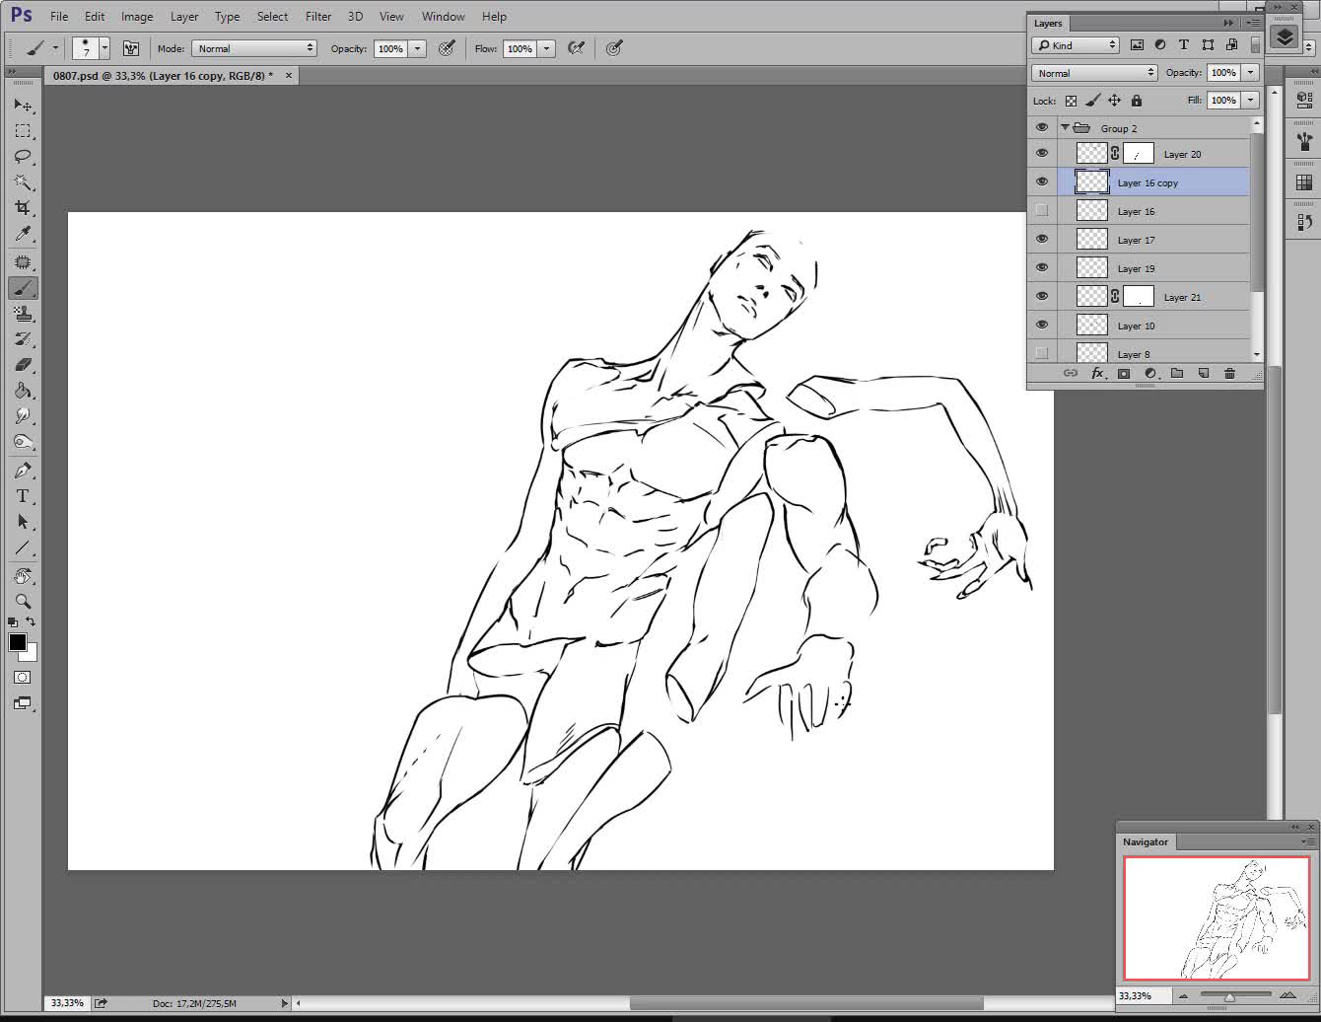Swap foreground and background colors
The width and height of the screenshot is (1321, 1022).
tap(31, 621)
